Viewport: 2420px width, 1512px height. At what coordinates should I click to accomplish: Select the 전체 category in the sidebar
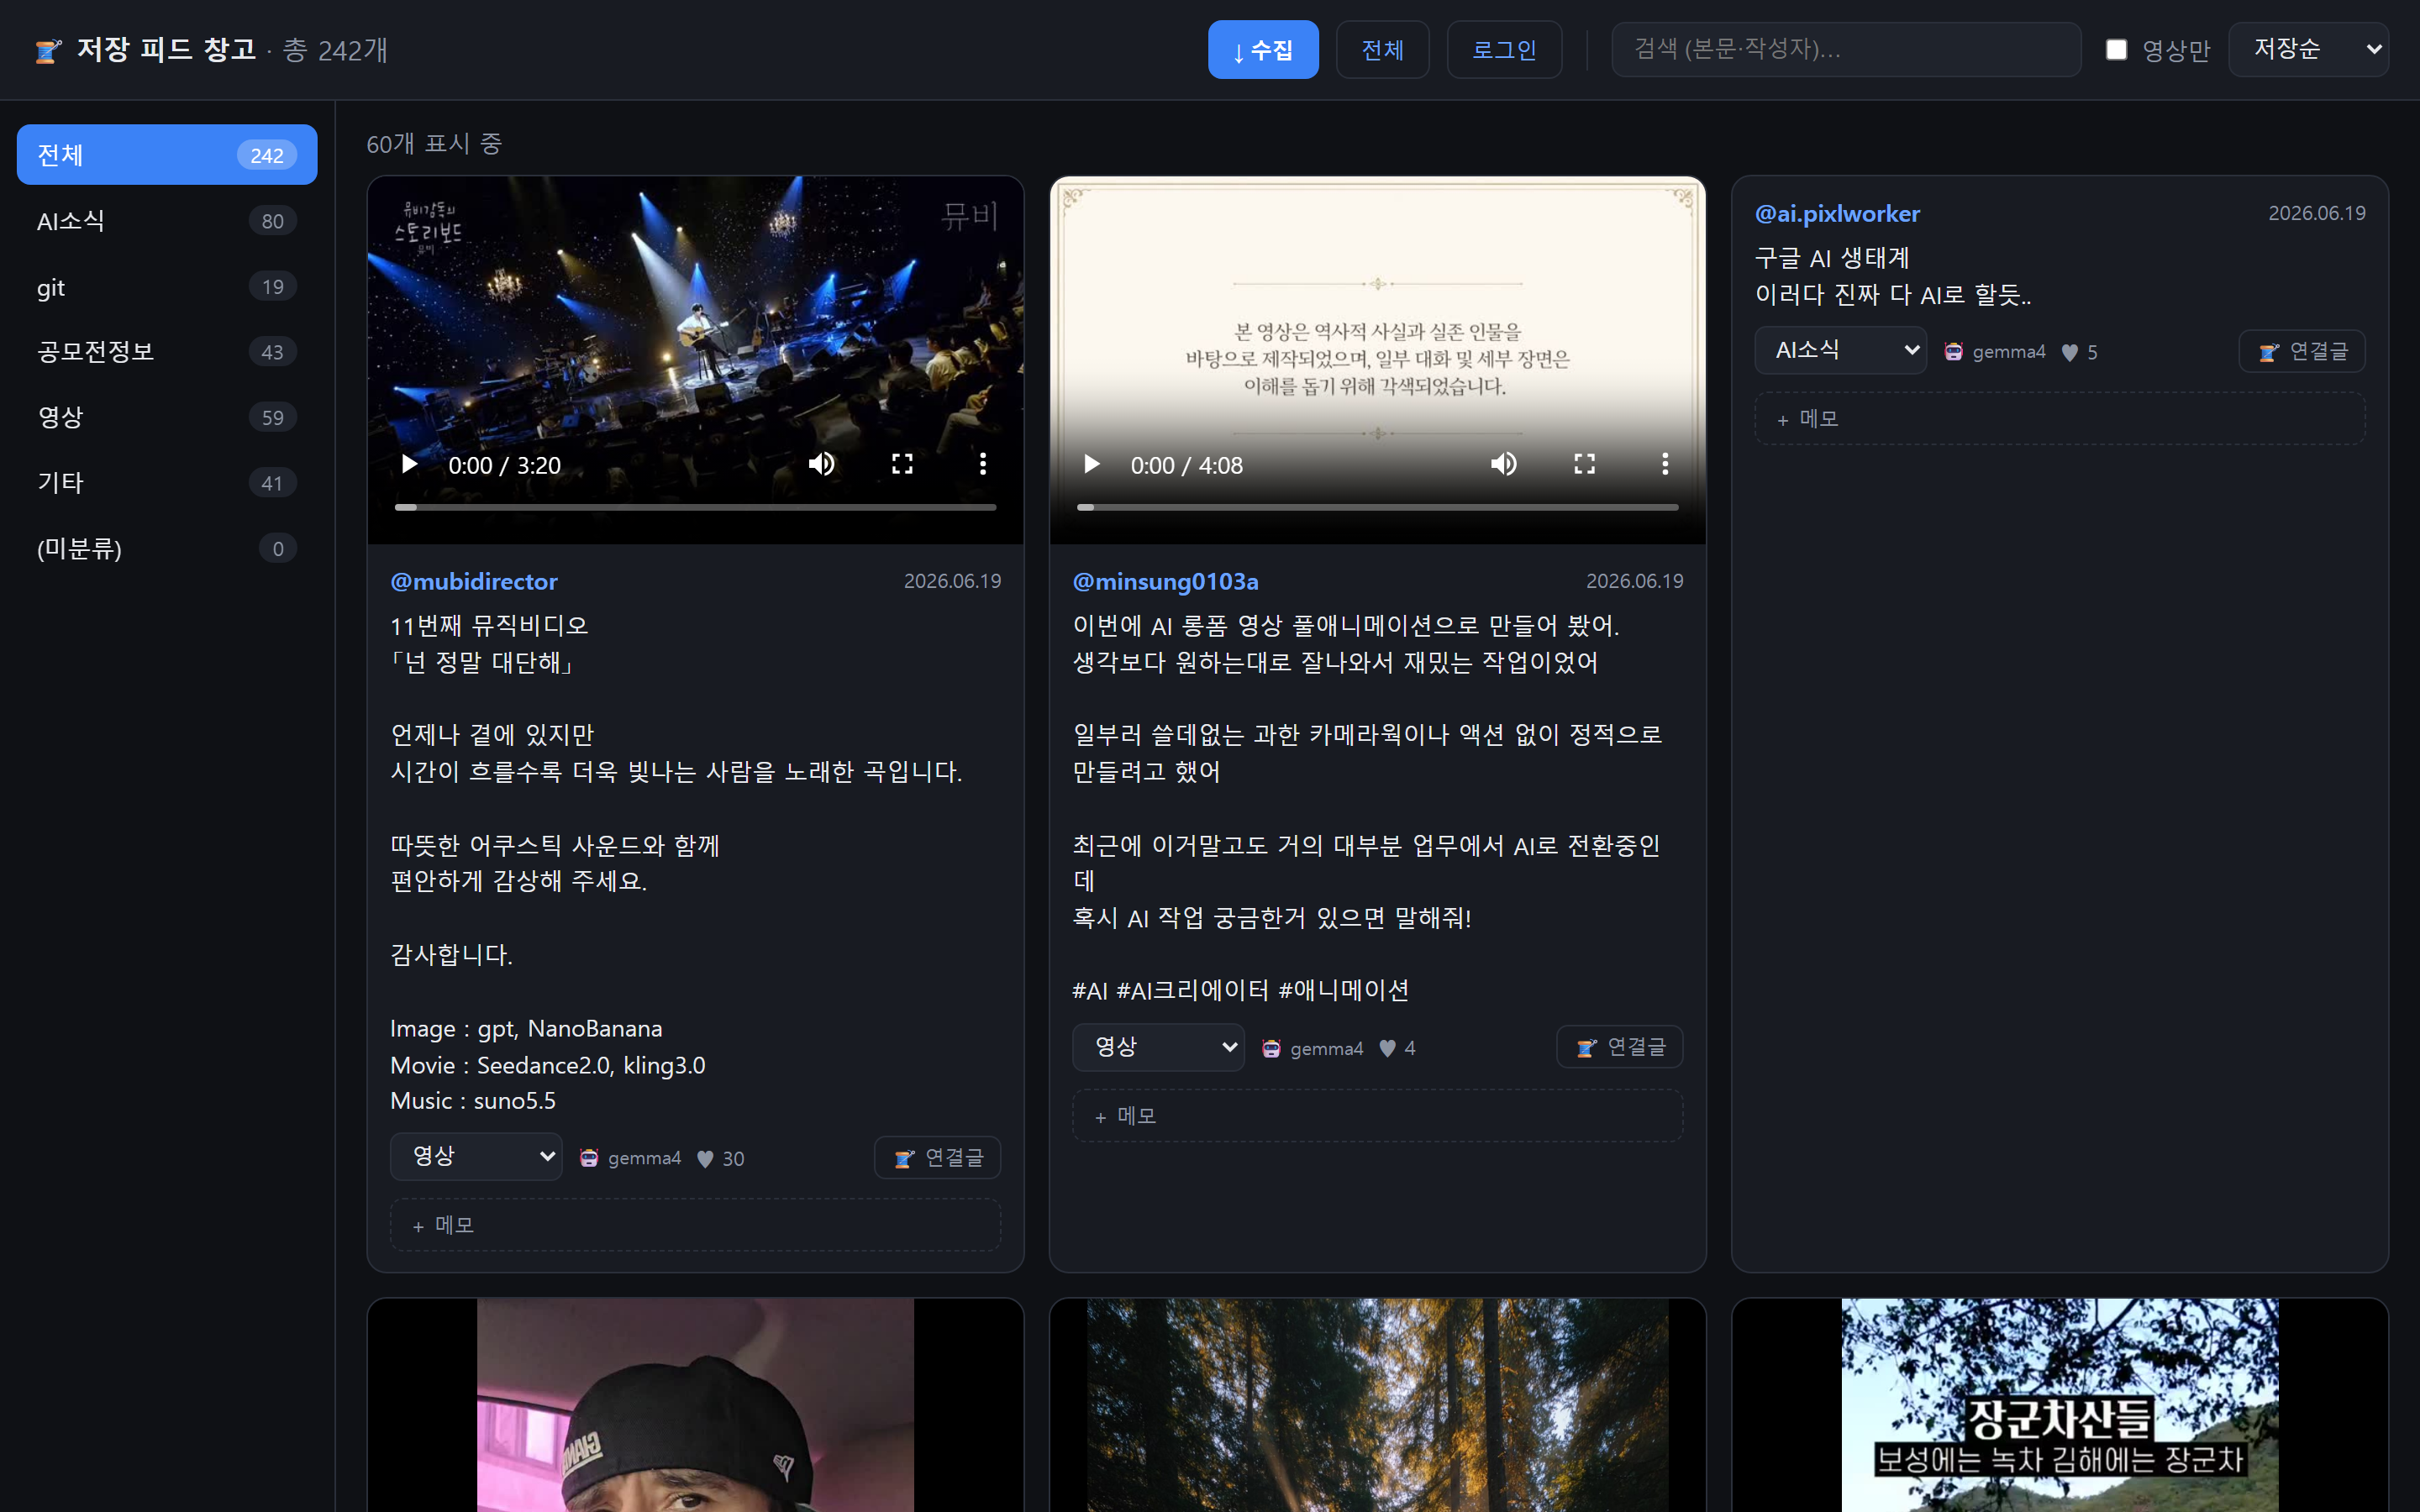pyautogui.click(x=167, y=155)
